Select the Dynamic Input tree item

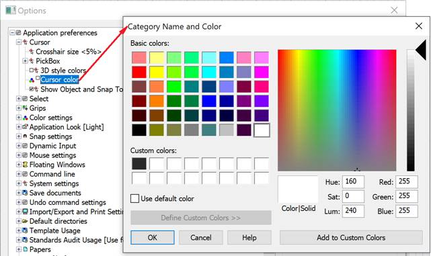(x=52, y=146)
